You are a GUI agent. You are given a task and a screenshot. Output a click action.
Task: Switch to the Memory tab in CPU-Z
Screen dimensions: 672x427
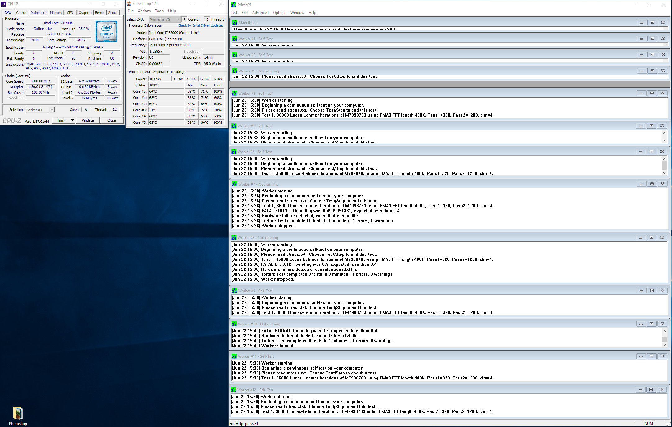click(56, 13)
